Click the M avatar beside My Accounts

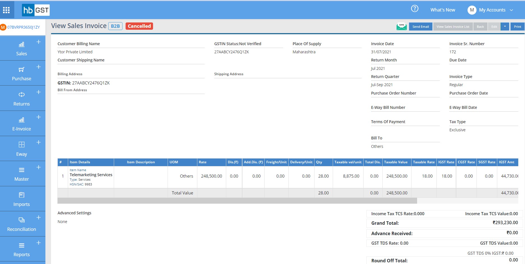[472, 10]
